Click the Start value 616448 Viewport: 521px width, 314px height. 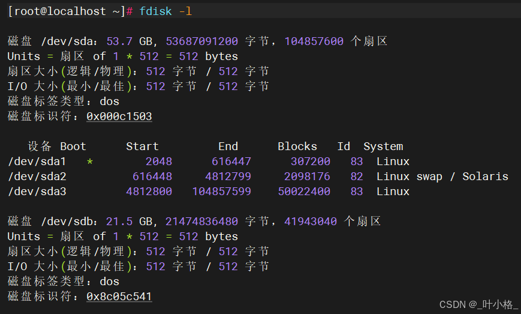(x=152, y=177)
